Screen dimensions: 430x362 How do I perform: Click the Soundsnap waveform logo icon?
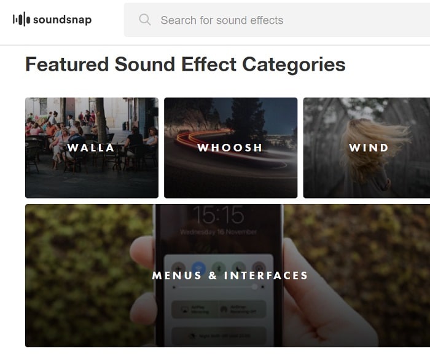pos(21,20)
